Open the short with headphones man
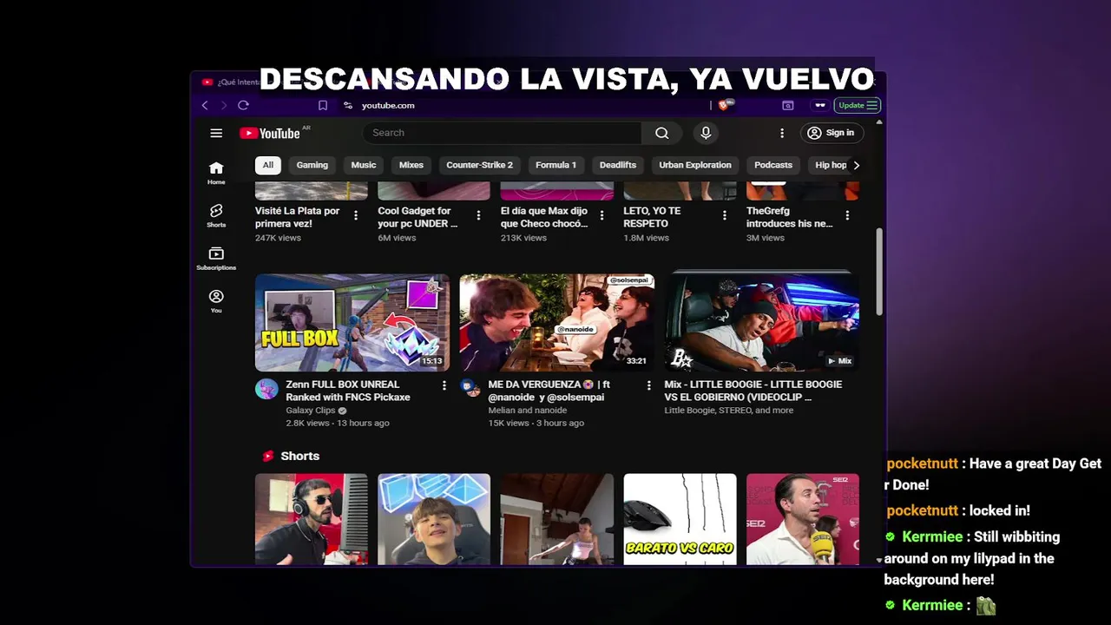 pyautogui.click(x=312, y=519)
